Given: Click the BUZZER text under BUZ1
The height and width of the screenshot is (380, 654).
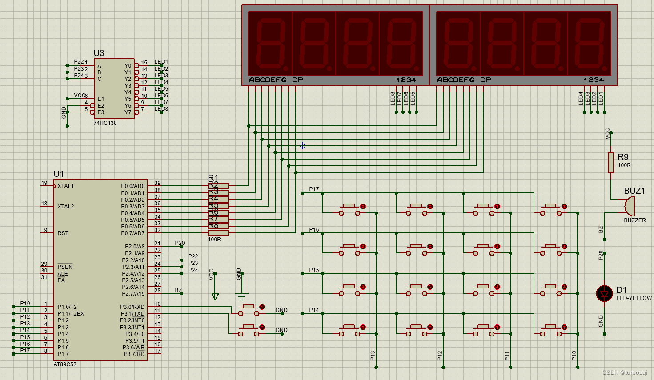Looking at the screenshot, I should (x=635, y=220).
